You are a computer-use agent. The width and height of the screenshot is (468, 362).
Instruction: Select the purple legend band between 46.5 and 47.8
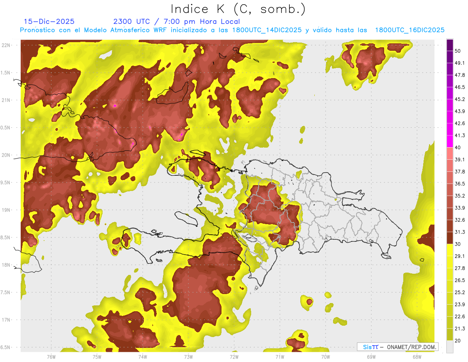[450, 81]
